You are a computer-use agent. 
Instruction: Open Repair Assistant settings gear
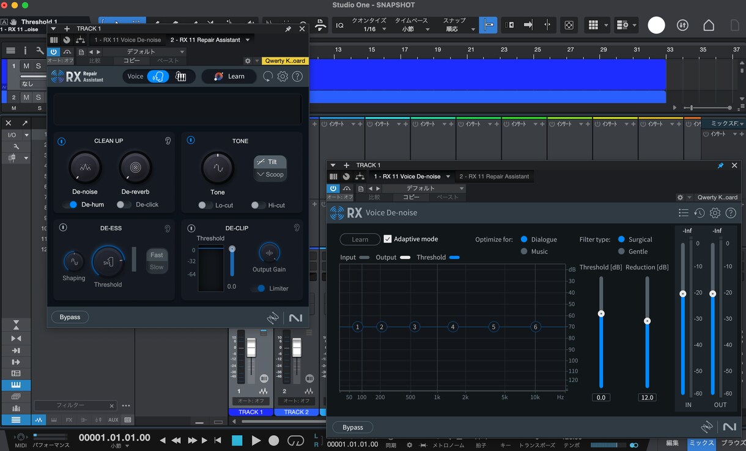click(283, 76)
